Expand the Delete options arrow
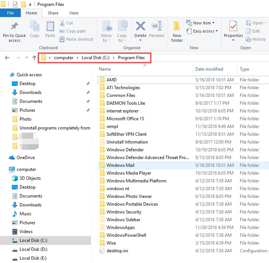The width and height of the screenshot is (269, 263). pos(140,40)
